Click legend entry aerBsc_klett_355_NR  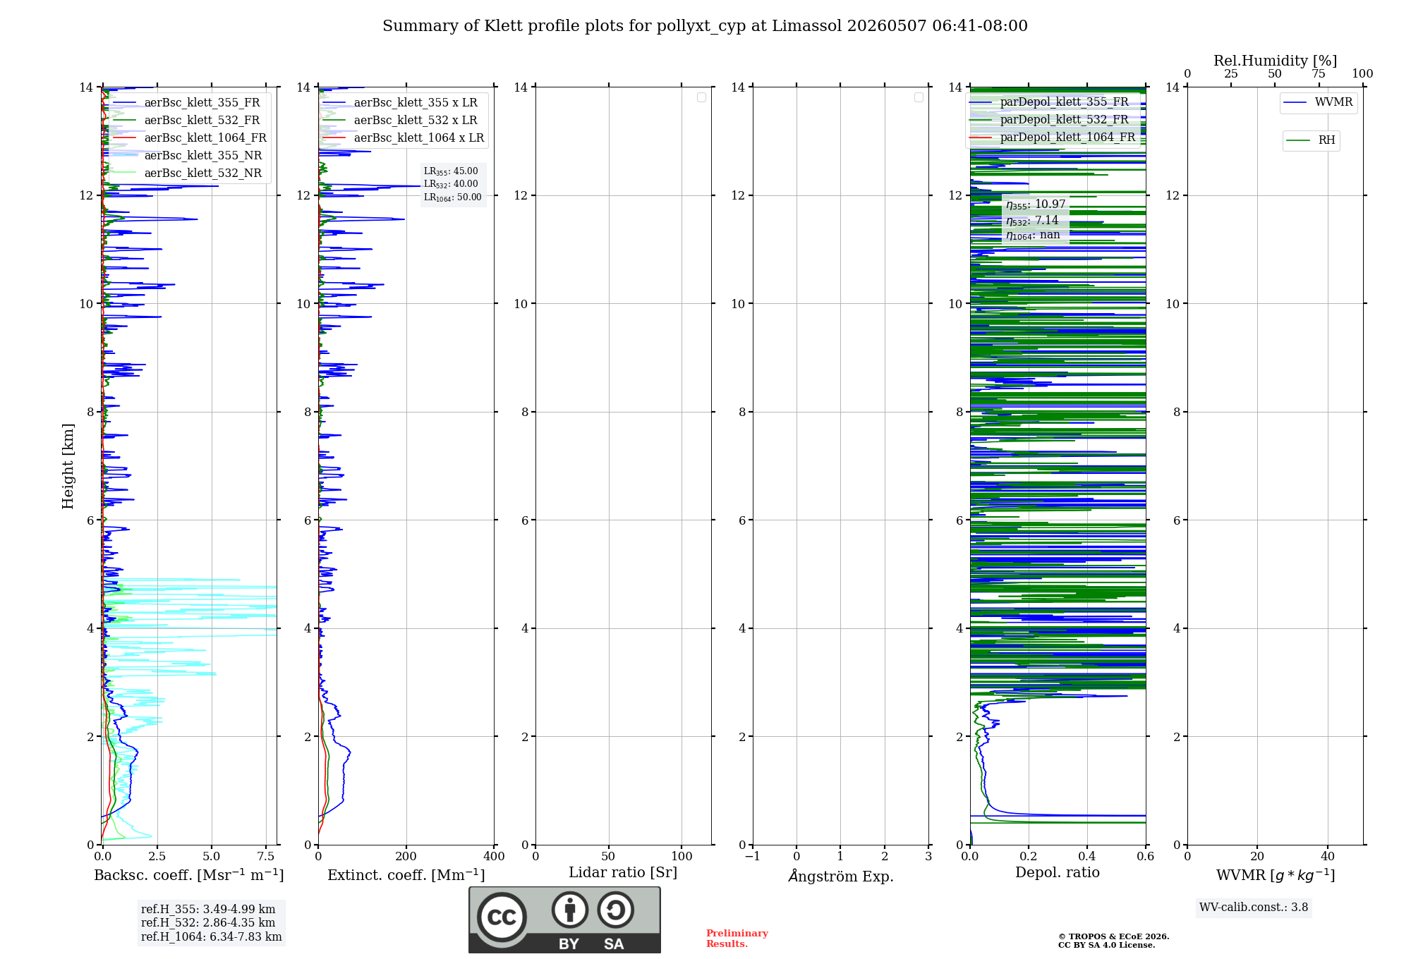tap(188, 156)
